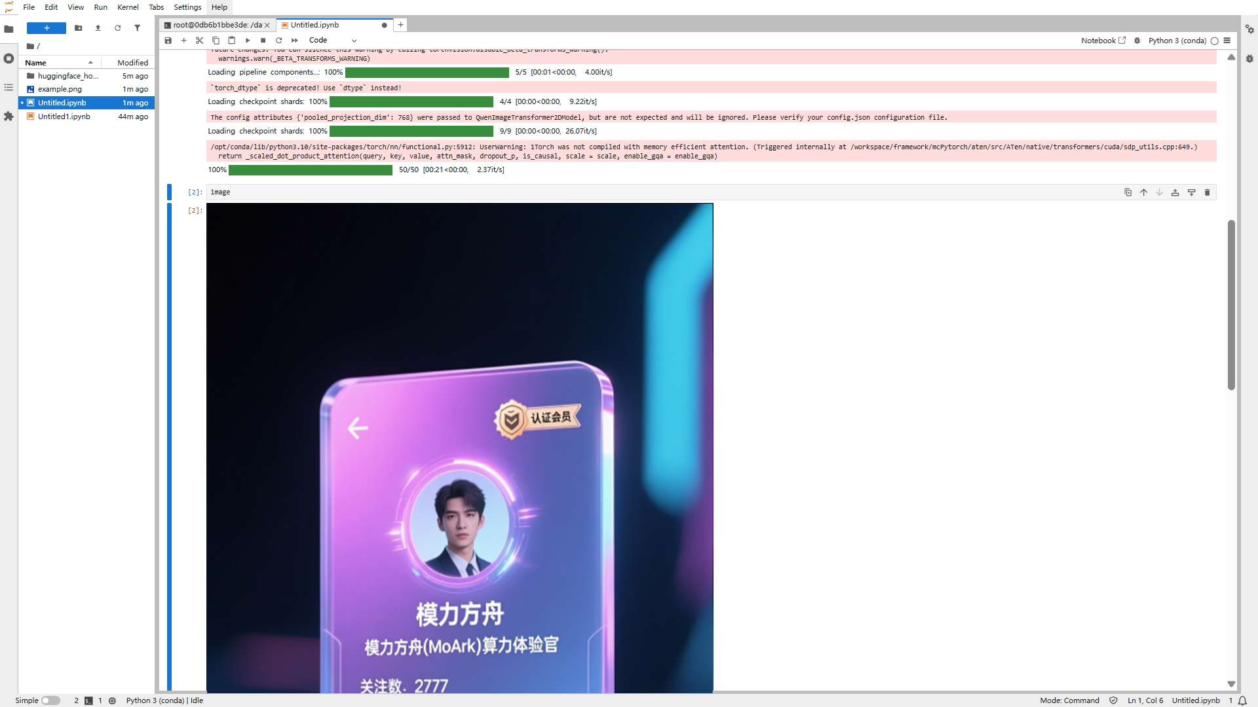Open the Settings menu
The image size is (1258, 707).
click(x=187, y=7)
